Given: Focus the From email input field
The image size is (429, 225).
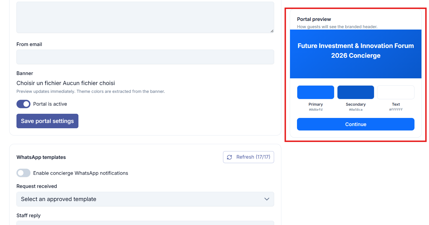Looking at the screenshot, I should click(145, 57).
